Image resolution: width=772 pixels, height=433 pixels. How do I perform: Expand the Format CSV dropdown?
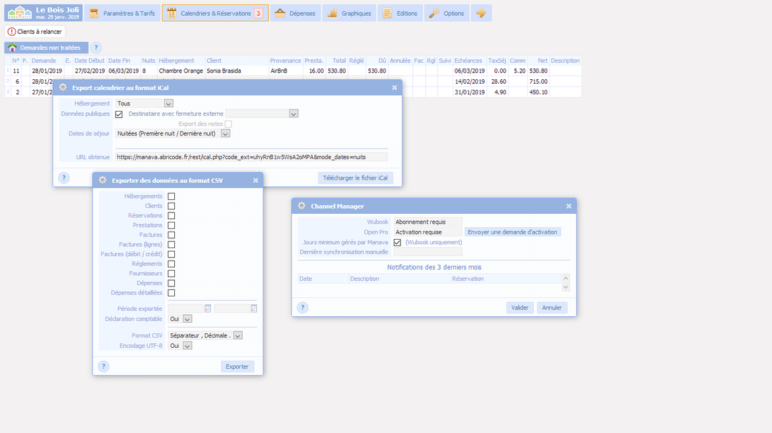tap(238, 335)
